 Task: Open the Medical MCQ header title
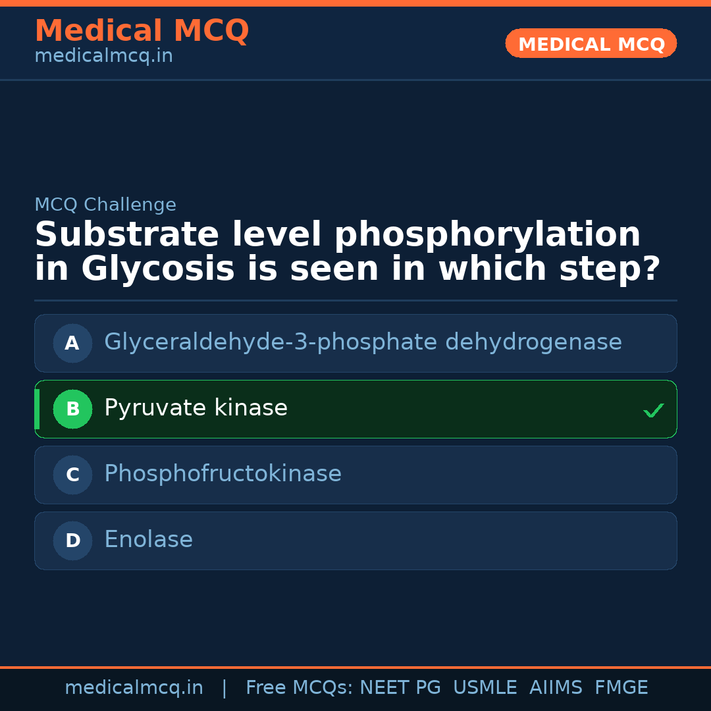[x=142, y=31]
